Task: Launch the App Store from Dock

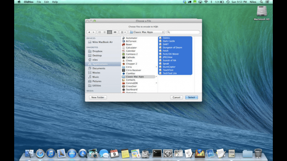Action: tap(72, 153)
